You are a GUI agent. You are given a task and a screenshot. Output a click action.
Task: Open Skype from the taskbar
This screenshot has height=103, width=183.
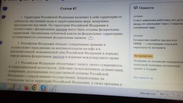(x=43, y=88)
